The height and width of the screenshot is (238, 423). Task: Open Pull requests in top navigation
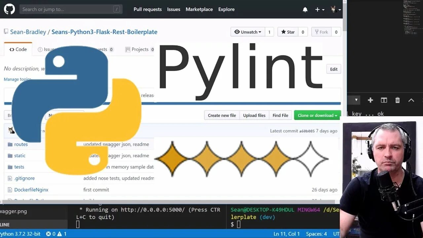point(148,9)
